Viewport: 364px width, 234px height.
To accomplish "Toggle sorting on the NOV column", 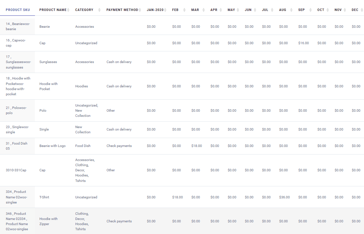I will [x=344, y=10].
